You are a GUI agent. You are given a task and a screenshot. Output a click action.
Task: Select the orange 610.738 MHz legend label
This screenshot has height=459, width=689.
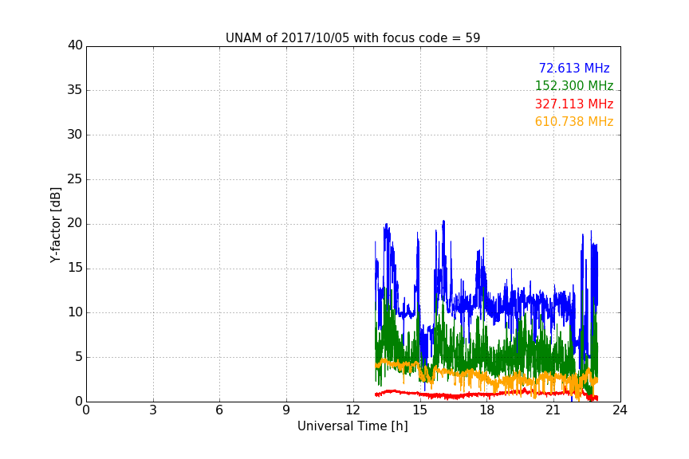pyautogui.click(x=574, y=122)
